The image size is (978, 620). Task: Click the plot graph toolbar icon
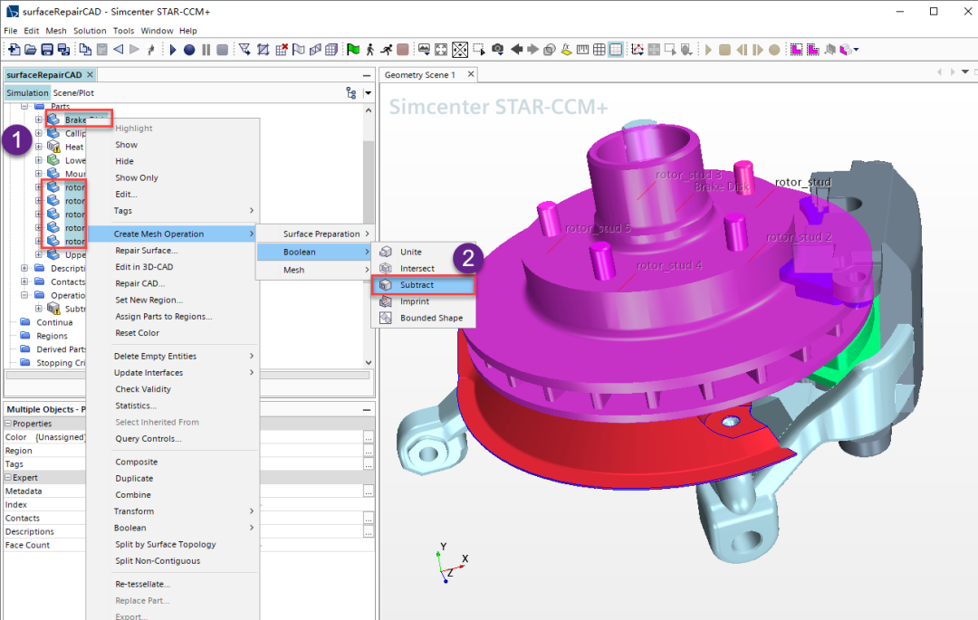click(x=637, y=50)
